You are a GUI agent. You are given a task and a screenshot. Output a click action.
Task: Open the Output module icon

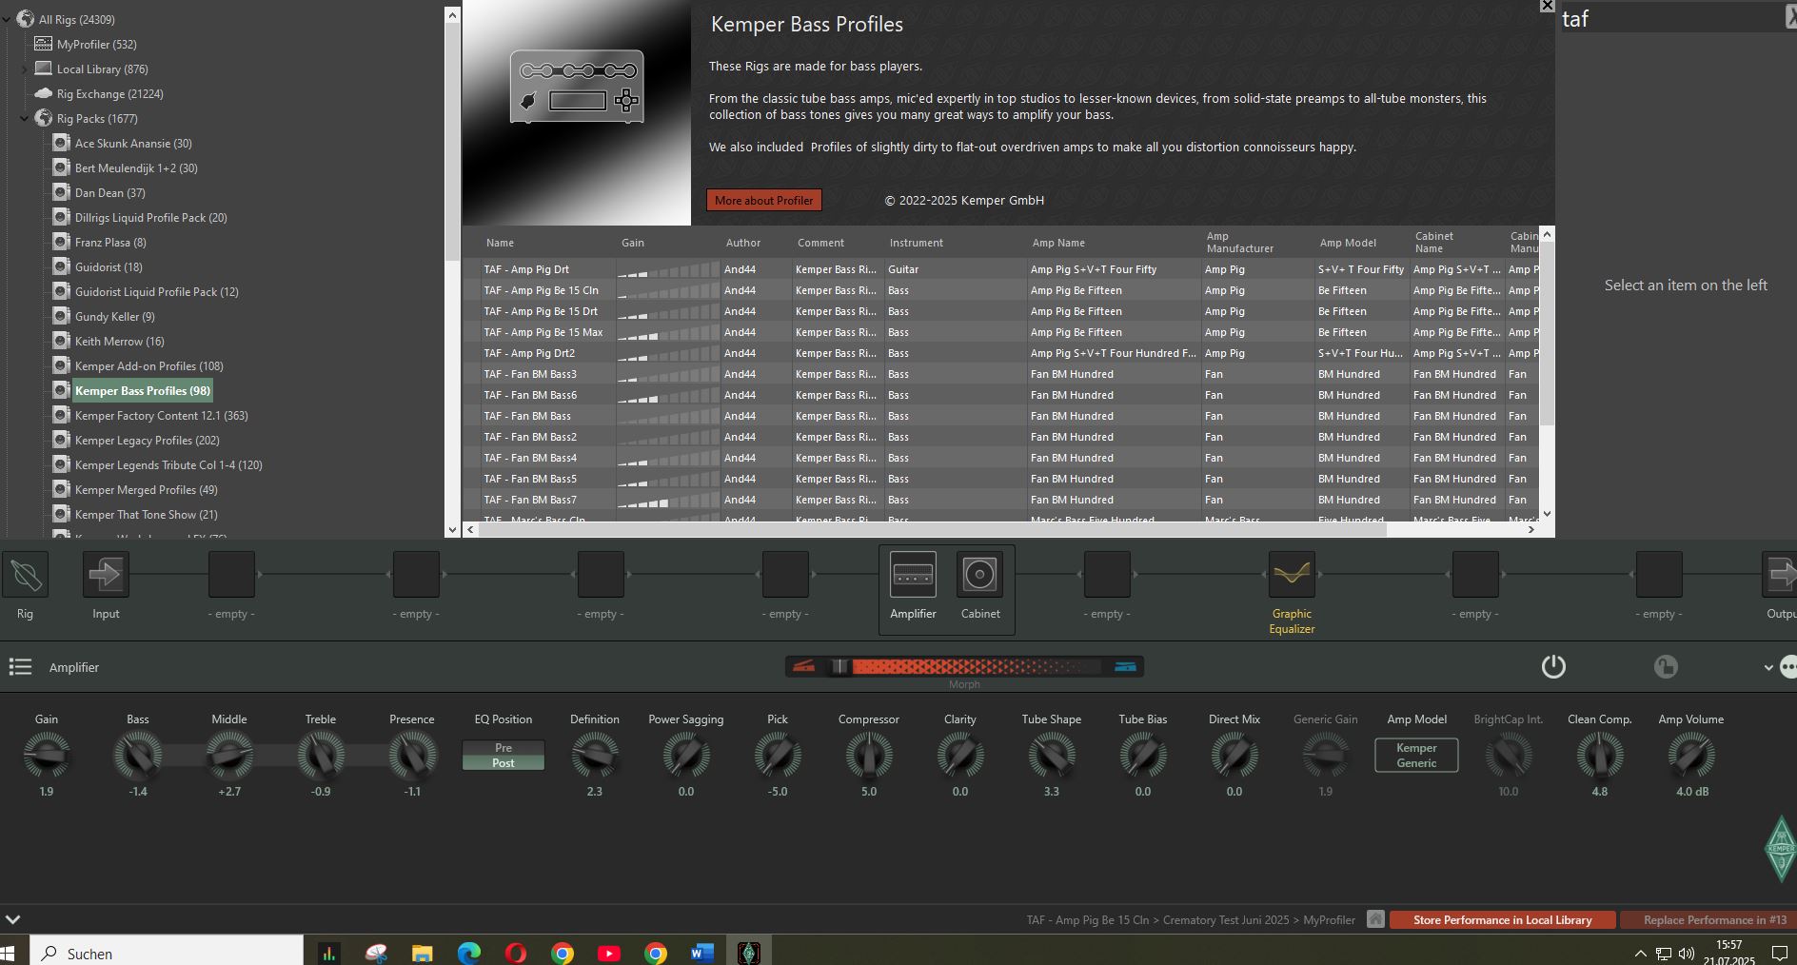click(1779, 575)
